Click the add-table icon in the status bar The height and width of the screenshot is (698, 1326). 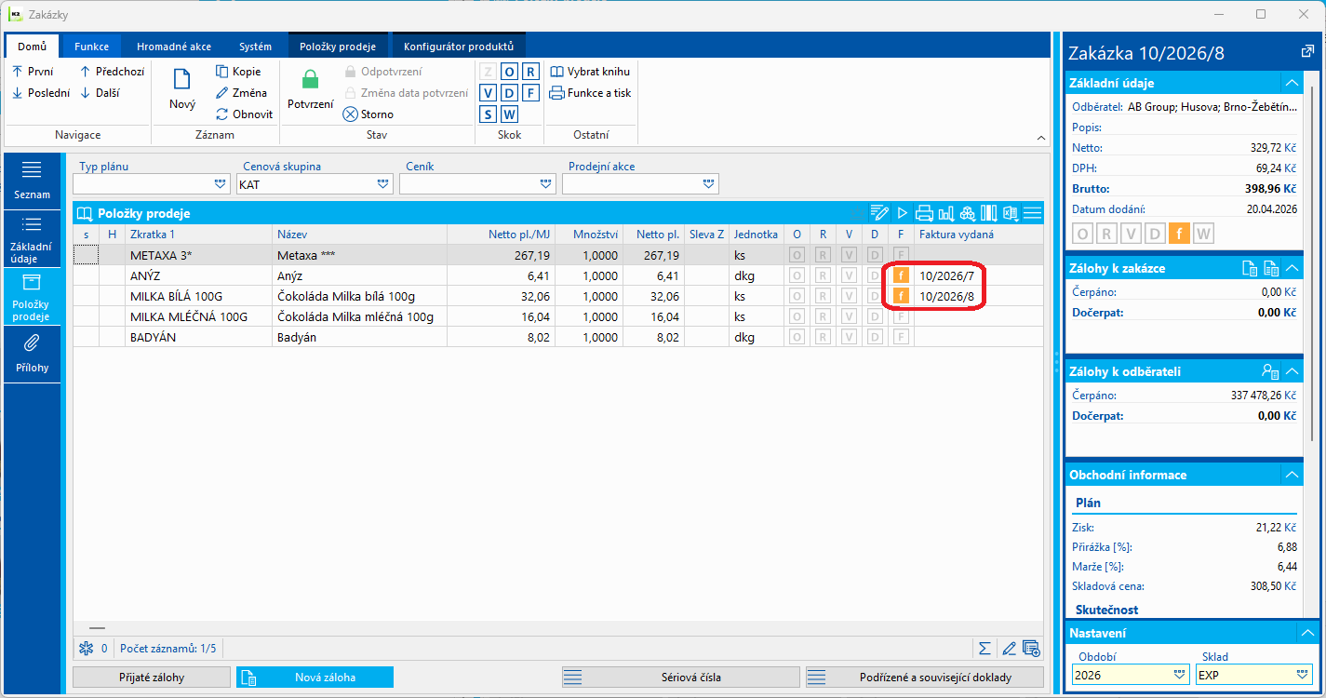(1031, 648)
